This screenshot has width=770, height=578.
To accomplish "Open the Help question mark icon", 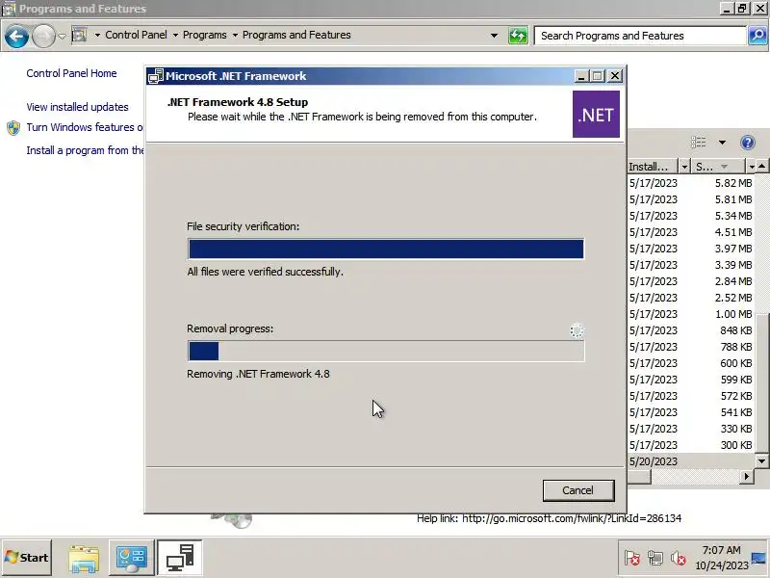I will click(748, 143).
